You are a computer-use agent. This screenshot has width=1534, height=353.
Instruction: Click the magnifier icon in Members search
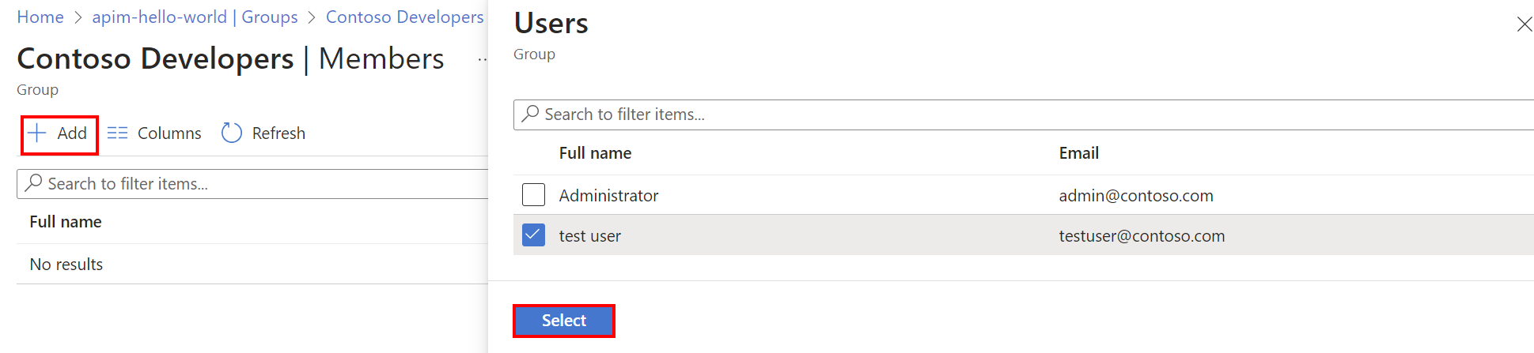(33, 183)
